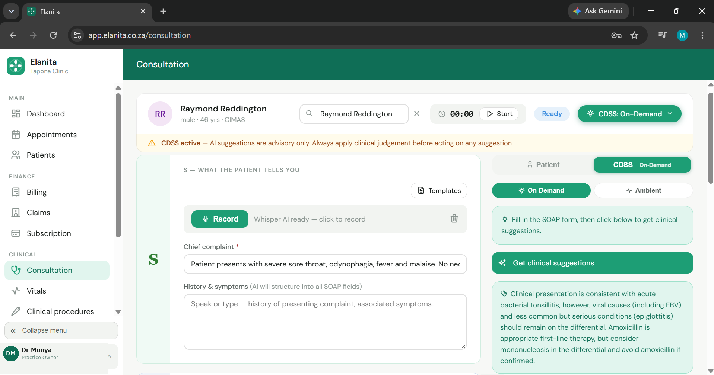Image resolution: width=714 pixels, height=375 pixels.
Task: Click Ask Gemini in the browser
Action: tap(598, 11)
